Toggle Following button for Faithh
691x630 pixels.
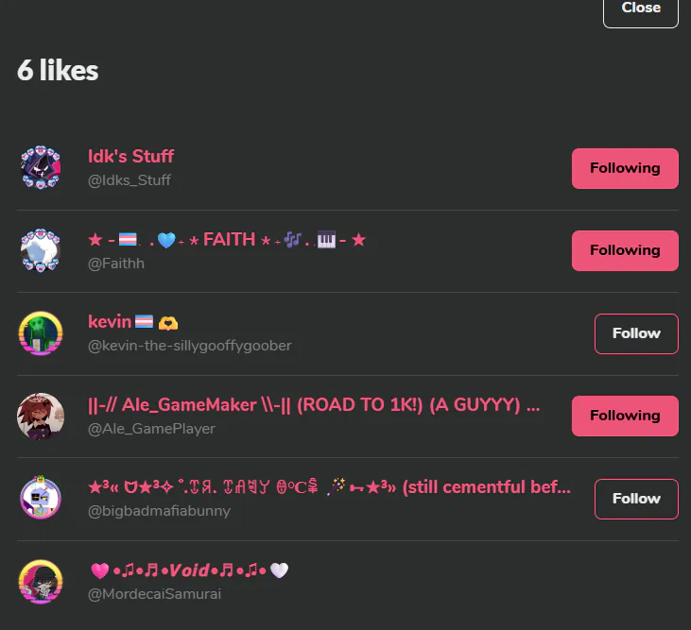point(625,250)
